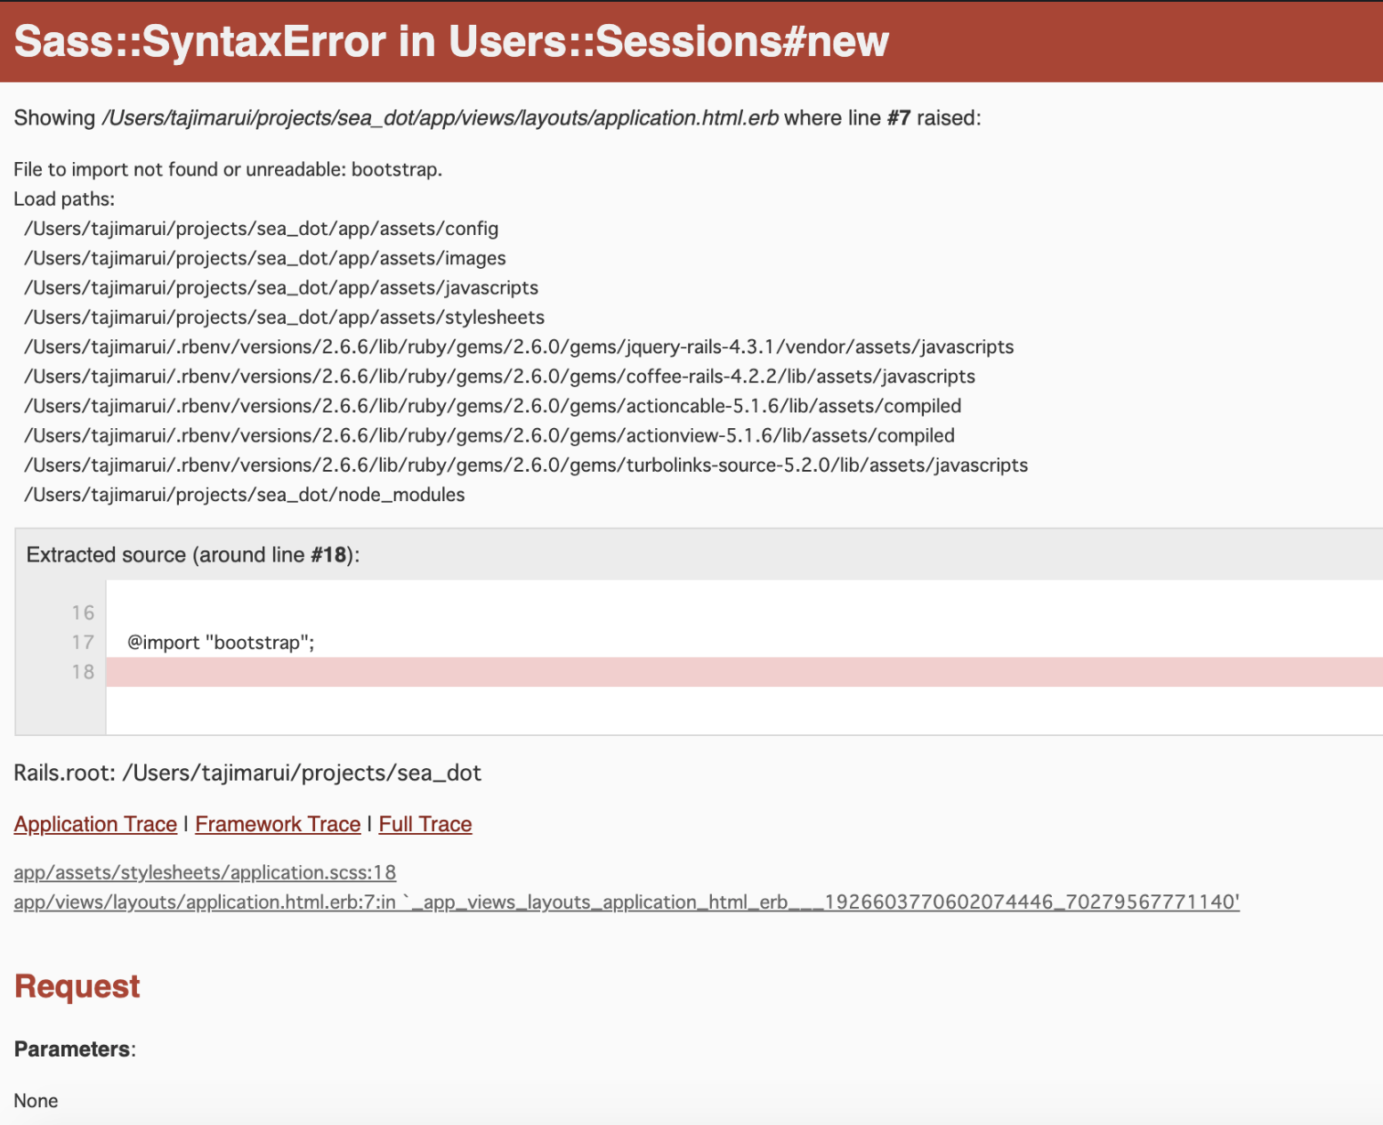
Task: Click the app/assets/config load path
Action: (x=261, y=228)
